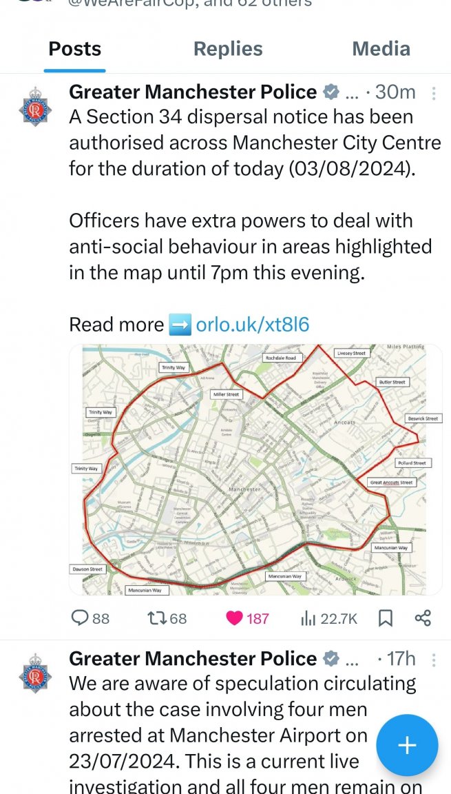This screenshot has width=451, height=794.
Task: Switch to the Replies tab
Action: point(228,49)
